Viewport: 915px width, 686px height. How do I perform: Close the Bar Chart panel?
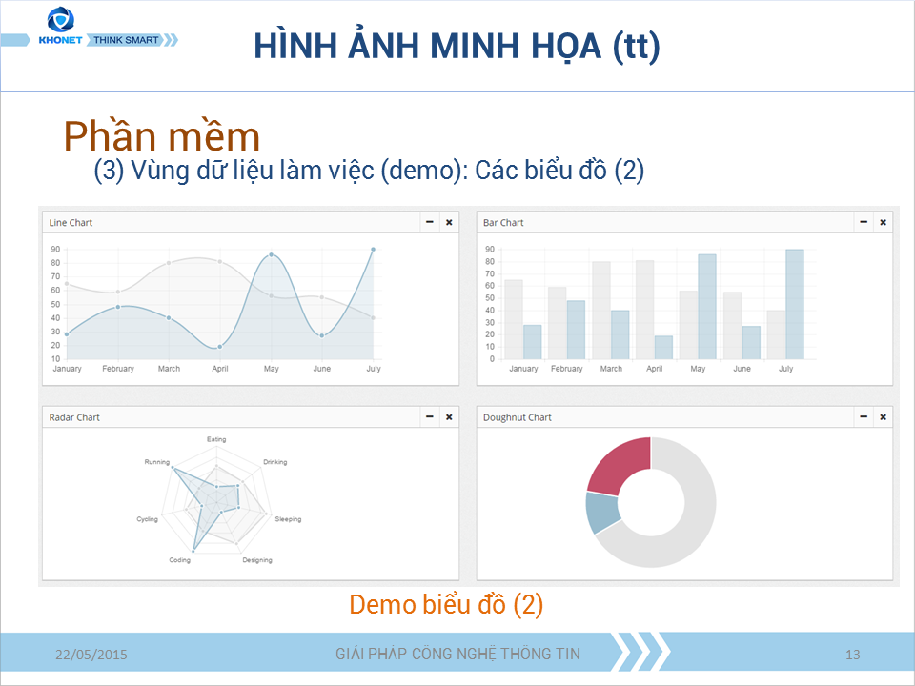(883, 222)
